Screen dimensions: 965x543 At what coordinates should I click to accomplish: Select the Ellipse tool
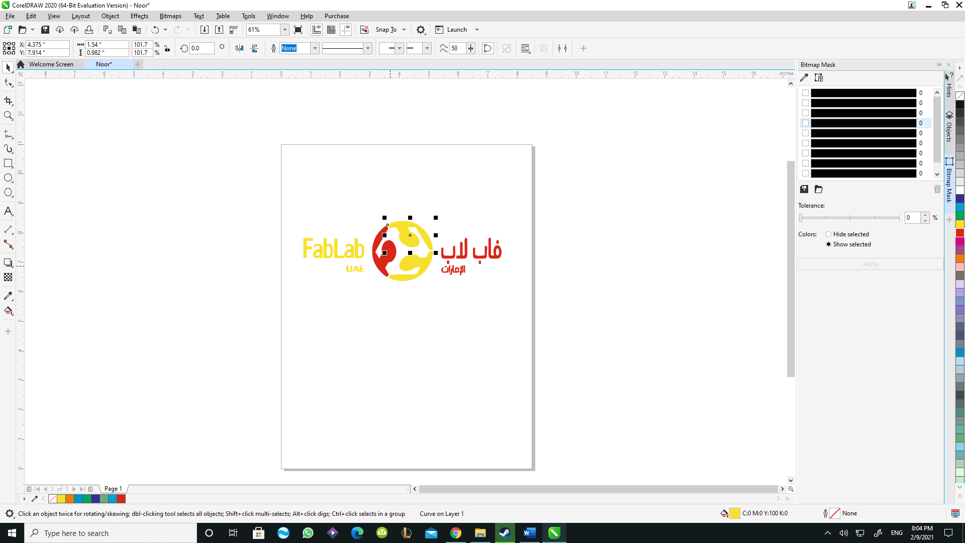click(x=8, y=178)
